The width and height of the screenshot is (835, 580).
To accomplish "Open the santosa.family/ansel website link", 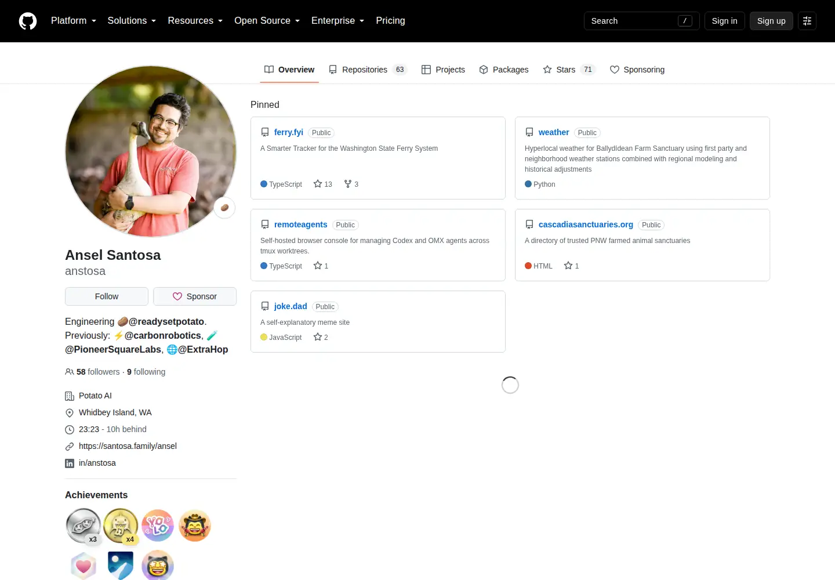I will (128, 446).
